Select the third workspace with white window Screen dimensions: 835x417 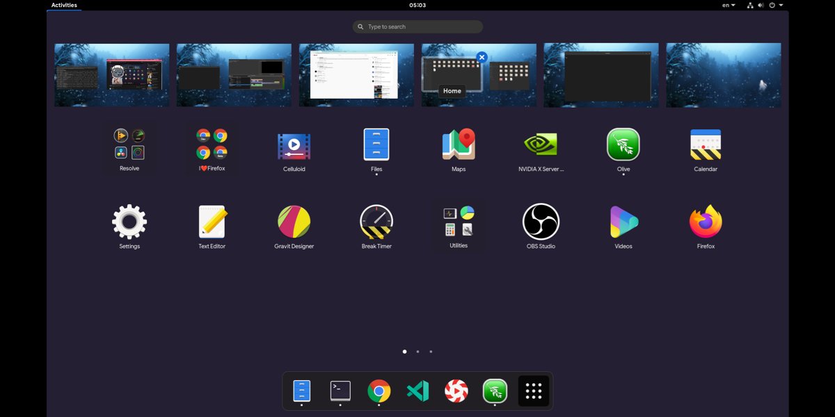[x=356, y=75]
